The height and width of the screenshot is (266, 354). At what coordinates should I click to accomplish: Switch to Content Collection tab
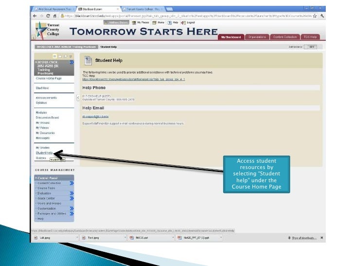[285, 37]
